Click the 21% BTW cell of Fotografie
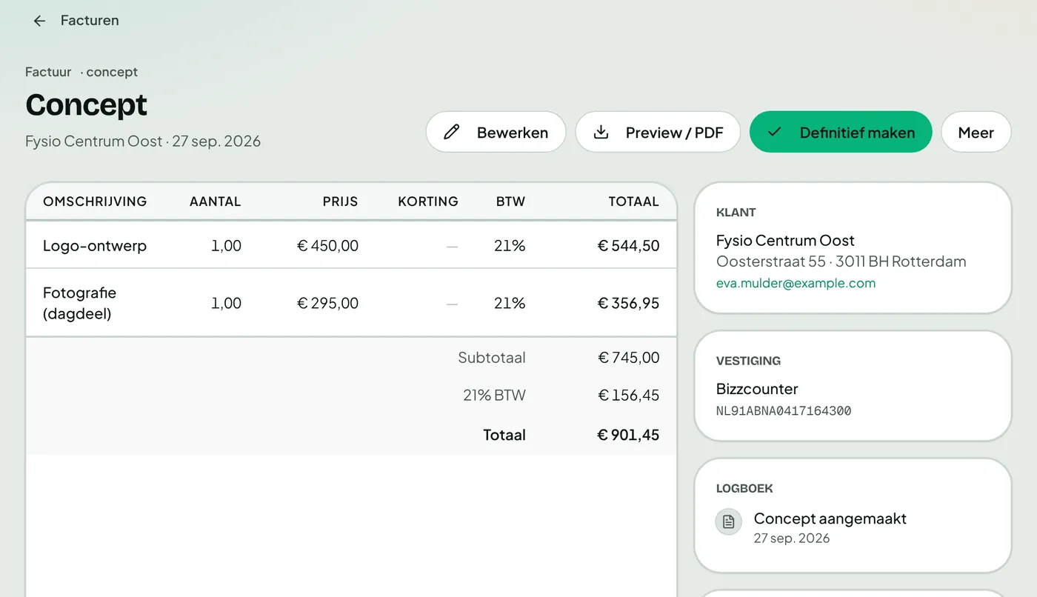This screenshot has width=1037, height=597. (510, 303)
